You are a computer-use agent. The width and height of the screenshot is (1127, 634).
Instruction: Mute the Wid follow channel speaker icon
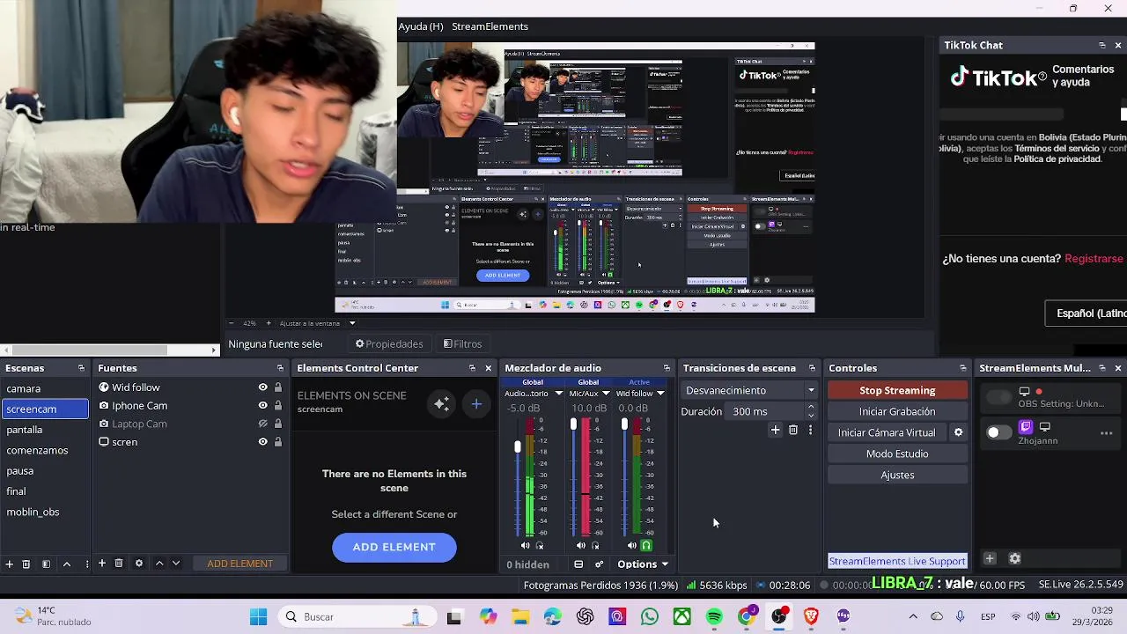tap(631, 546)
